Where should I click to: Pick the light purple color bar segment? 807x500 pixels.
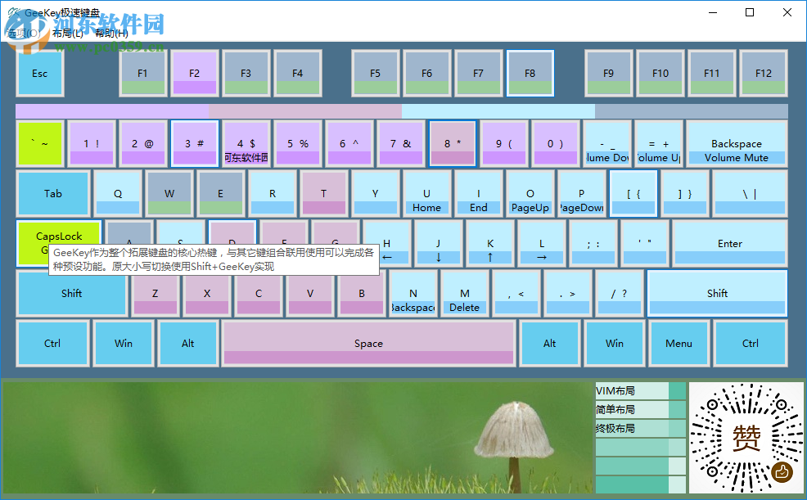[x=112, y=111]
